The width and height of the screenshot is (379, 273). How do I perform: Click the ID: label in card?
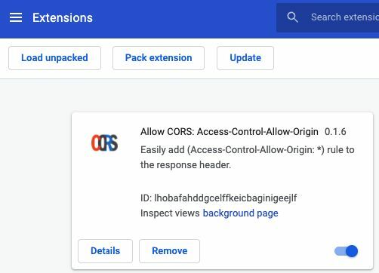pos(146,198)
